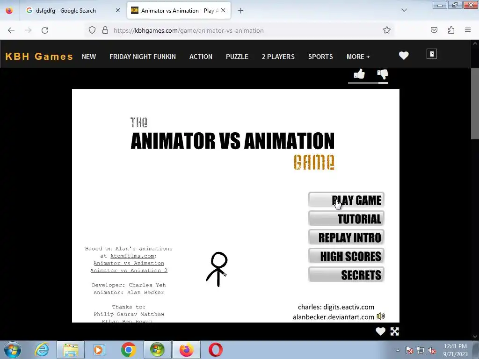Click the page vertical scrollbar thumb
Image resolution: width=479 pixels, height=359 pixels.
tap(475, 104)
